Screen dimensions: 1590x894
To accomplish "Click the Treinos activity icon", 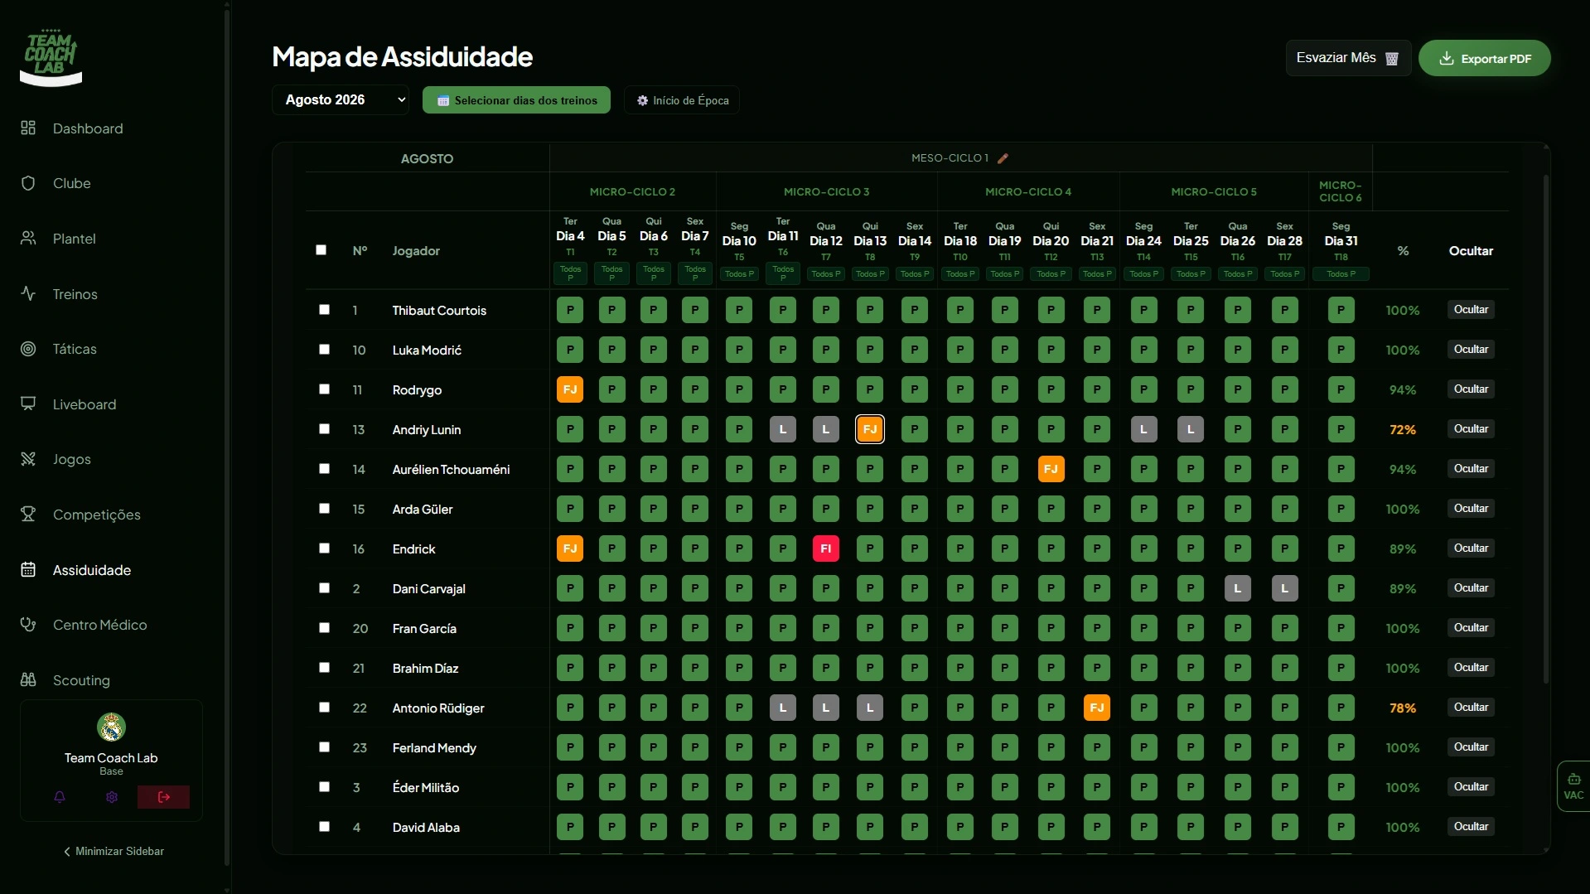I will tap(28, 293).
